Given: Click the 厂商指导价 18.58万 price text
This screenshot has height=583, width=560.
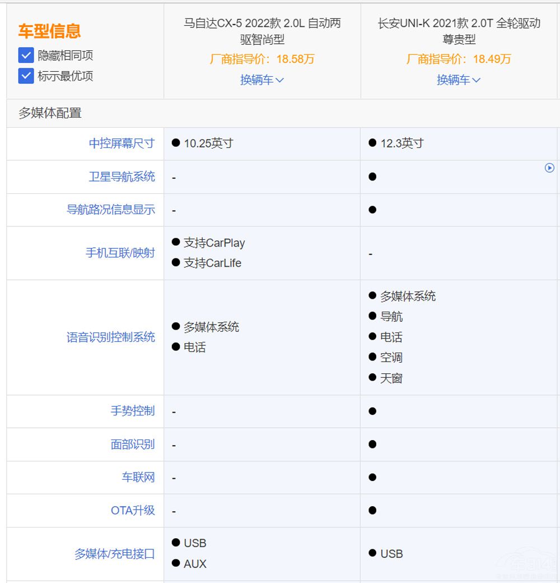Looking at the screenshot, I should click(x=261, y=59).
